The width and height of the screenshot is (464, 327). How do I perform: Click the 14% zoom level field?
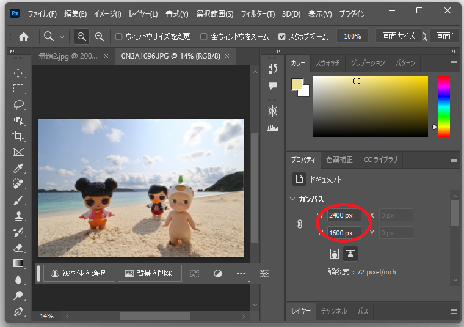click(47, 317)
